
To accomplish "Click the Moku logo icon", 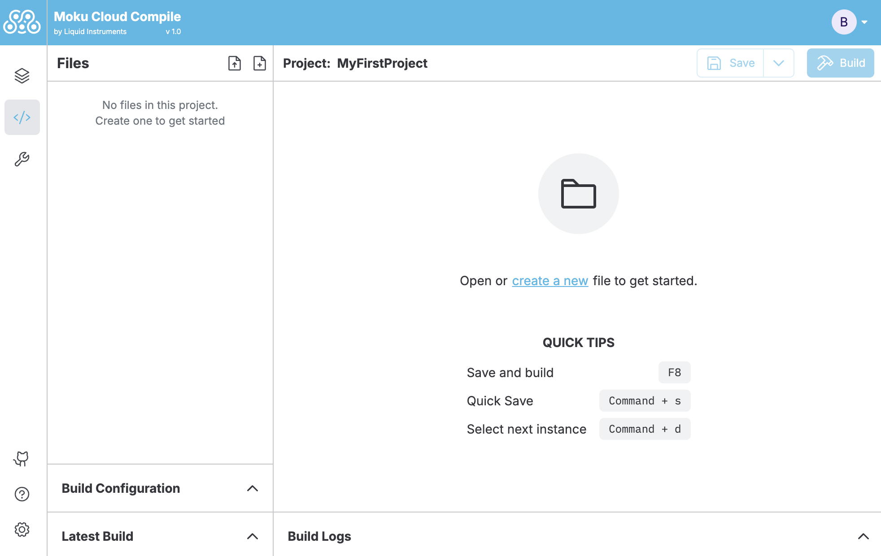I will [x=22, y=22].
